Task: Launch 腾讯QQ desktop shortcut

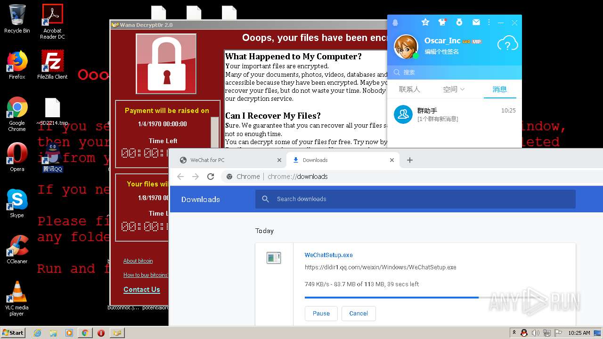Action: tap(52, 158)
